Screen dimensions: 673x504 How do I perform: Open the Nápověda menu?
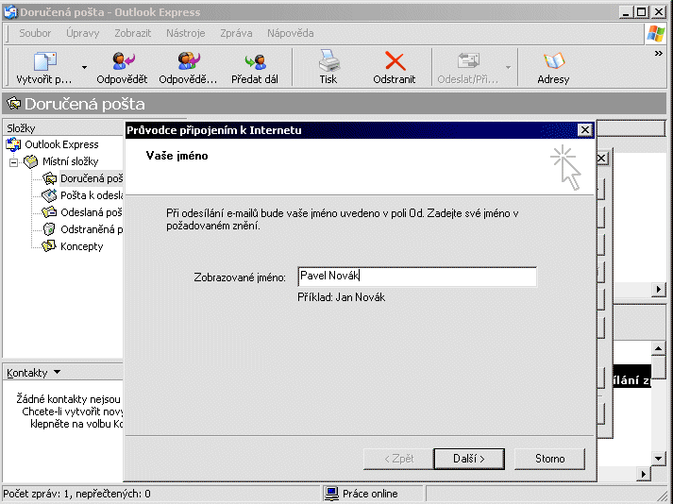[x=290, y=33]
